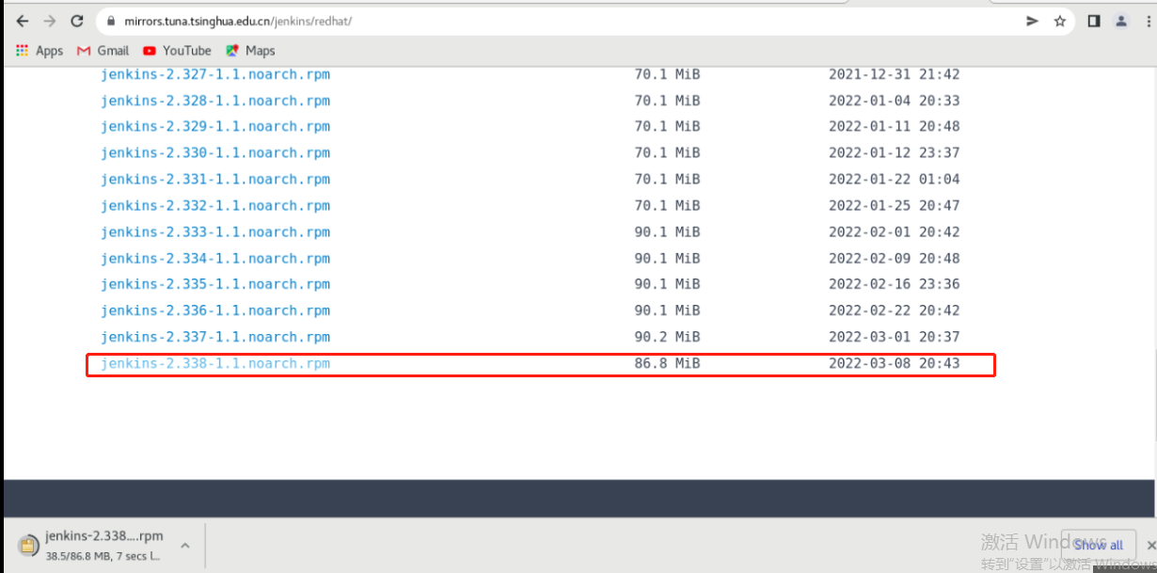1157x573 pixels.
Task: Go forward to next page
Action: 50,21
